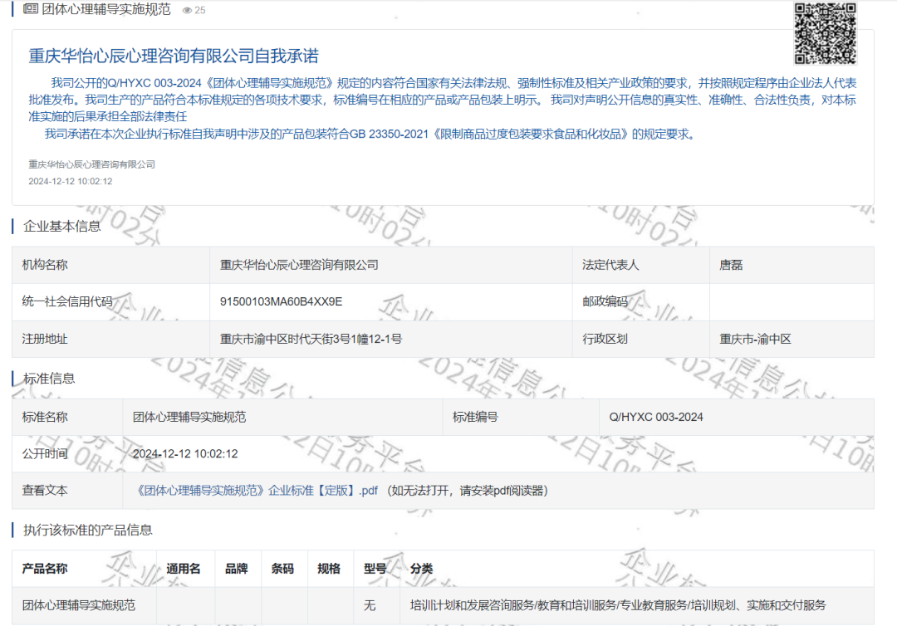Select standard name value in 标准信息 table
The width and height of the screenshot is (897, 626).
pos(189,417)
